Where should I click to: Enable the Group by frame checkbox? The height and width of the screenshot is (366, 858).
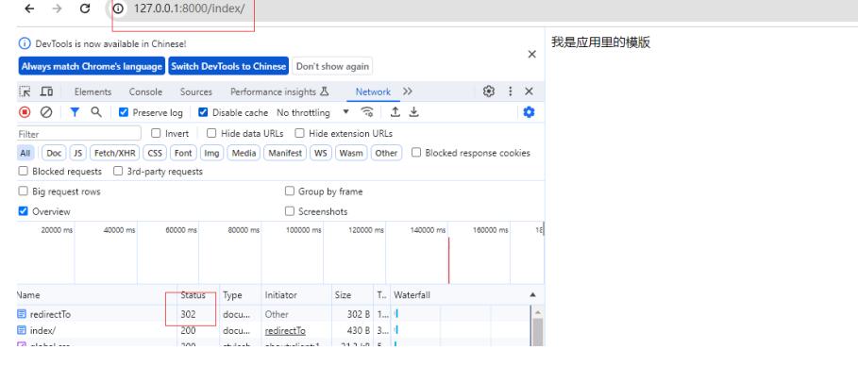click(290, 191)
